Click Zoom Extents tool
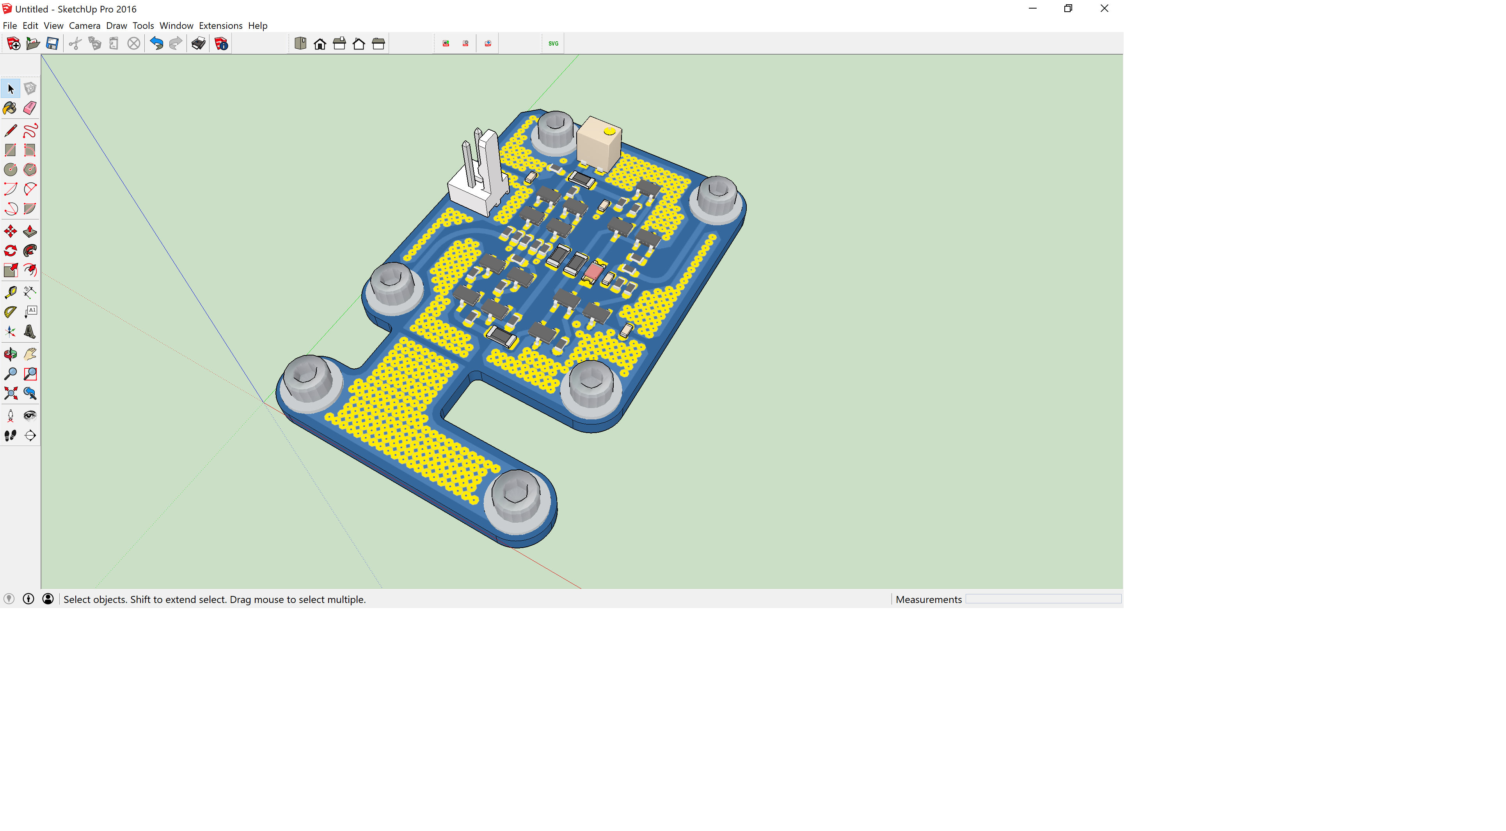The width and height of the screenshot is (1506, 831). pos(11,393)
